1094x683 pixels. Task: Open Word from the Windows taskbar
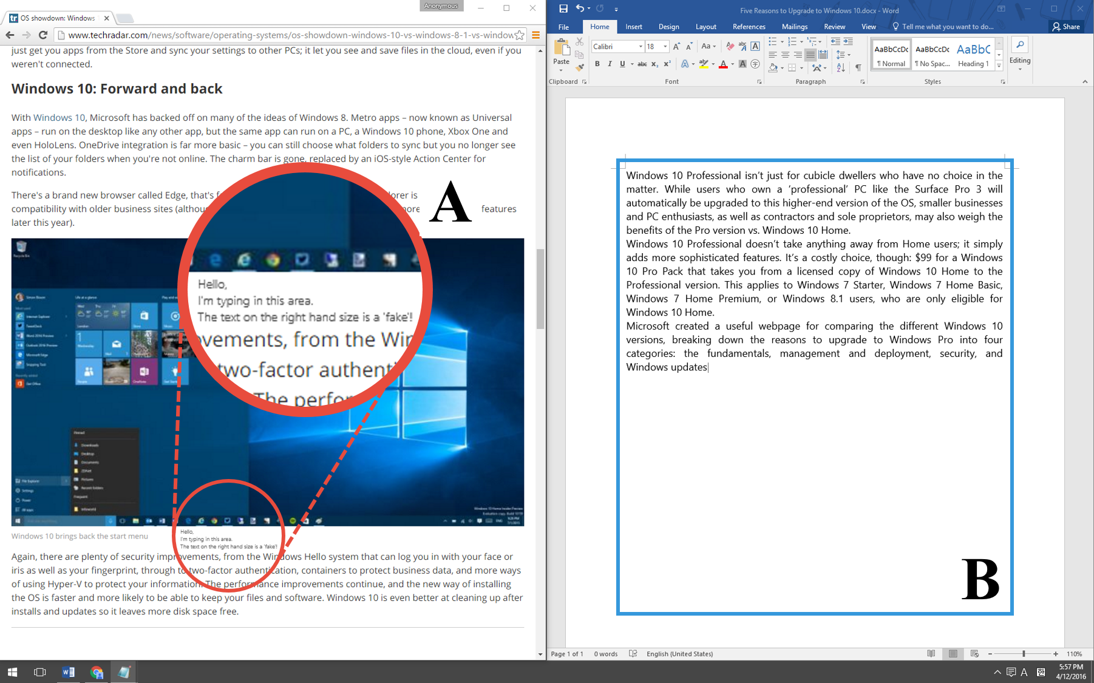click(68, 672)
